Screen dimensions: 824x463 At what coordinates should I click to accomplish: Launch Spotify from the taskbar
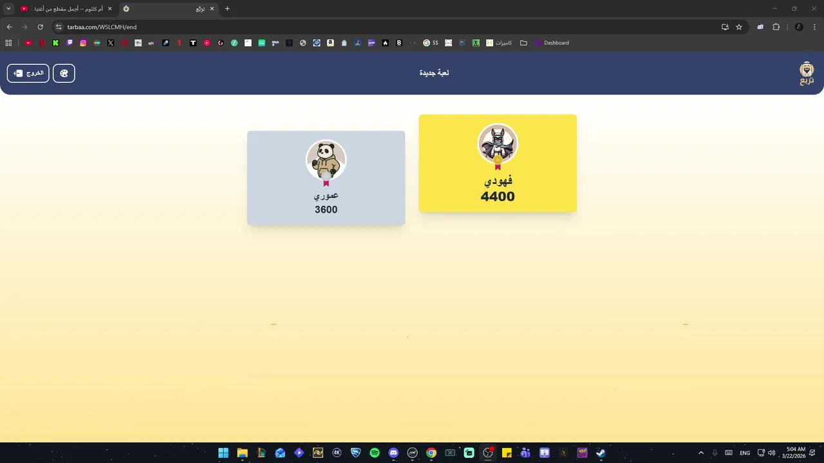coord(375,453)
